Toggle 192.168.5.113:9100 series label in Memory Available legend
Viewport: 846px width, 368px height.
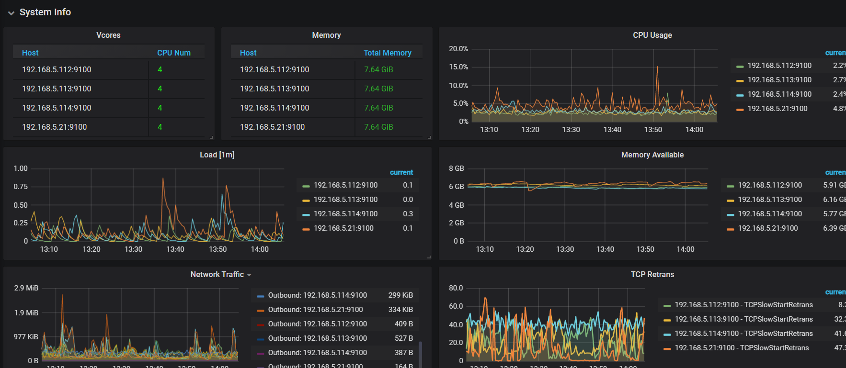pos(770,200)
